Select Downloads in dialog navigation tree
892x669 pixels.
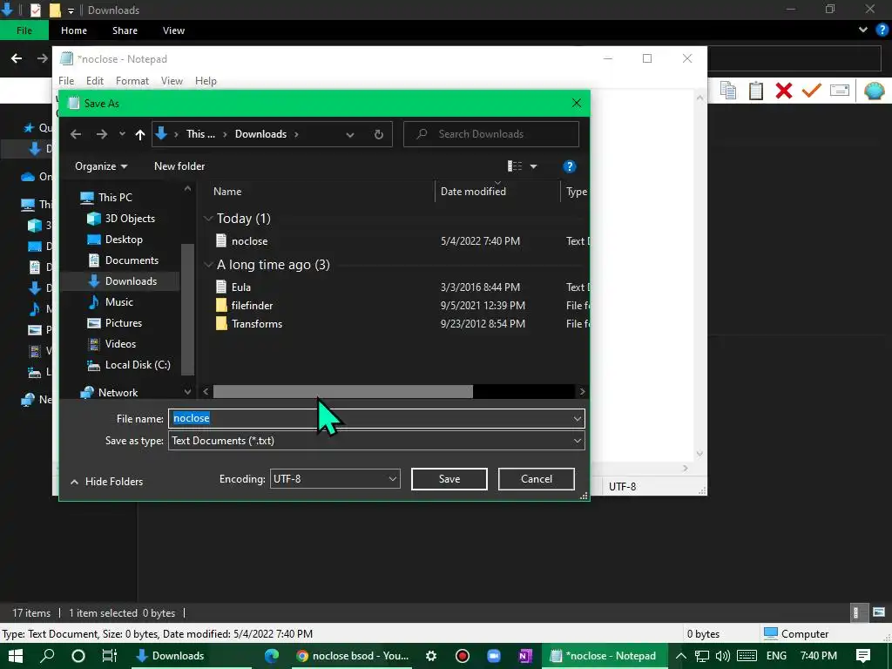click(122, 281)
